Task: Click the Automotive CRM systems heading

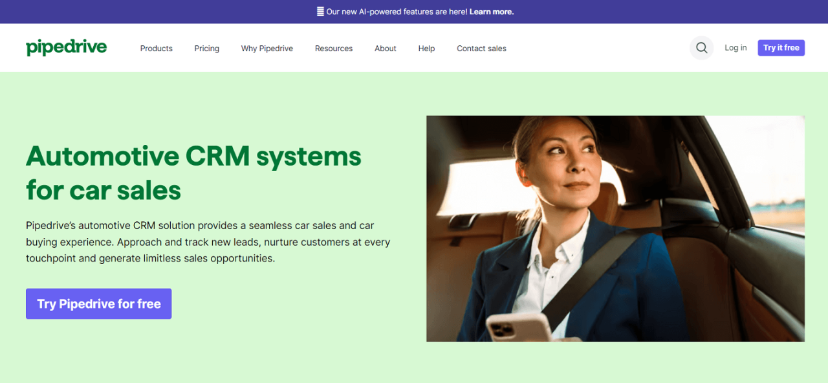Action: (x=194, y=173)
